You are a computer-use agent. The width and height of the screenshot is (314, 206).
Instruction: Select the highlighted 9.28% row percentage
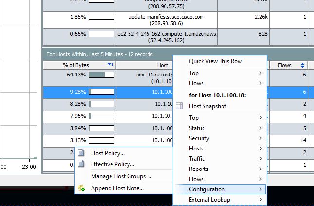pos(78,92)
